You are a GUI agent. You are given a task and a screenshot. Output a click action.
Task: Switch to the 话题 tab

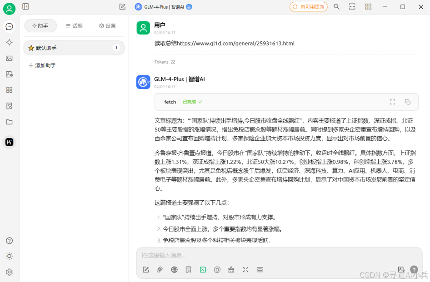[74, 26]
